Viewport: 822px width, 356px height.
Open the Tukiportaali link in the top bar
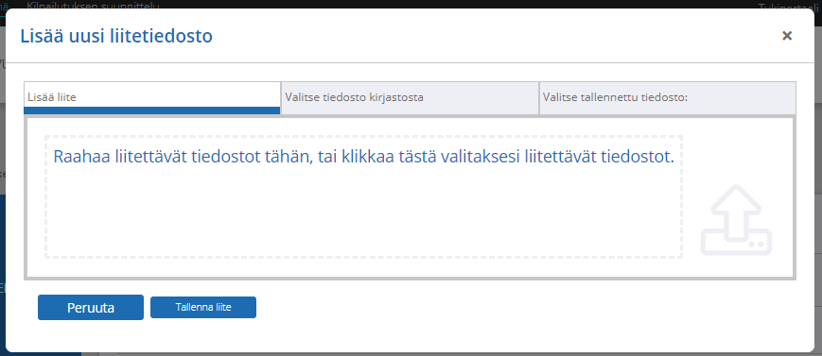[x=786, y=7]
